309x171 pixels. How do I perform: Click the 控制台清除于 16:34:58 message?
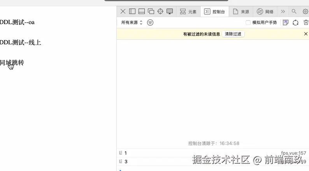click(214, 143)
